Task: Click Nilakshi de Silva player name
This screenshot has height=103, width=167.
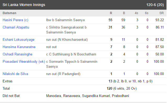Action: click(15, 74)
